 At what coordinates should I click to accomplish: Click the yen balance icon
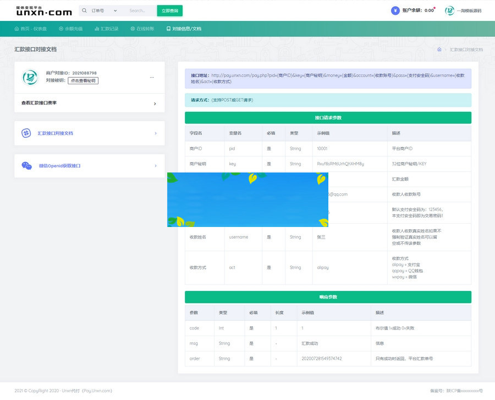395,10
